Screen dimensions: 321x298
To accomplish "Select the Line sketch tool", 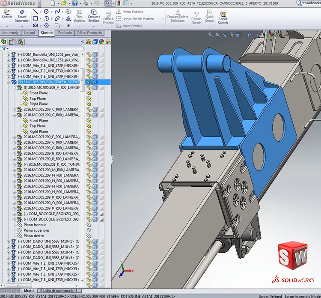I will click(35, 12).
